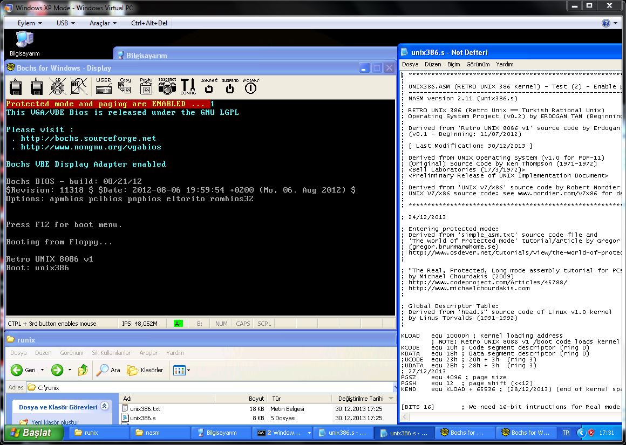The width and height of the screenshot is (626, 445).
Task: Click Notepad horizontal scrollbar left arrow
Action: click(404, 417)
